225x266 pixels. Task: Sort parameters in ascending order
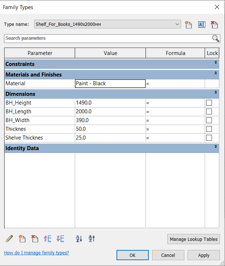[79, 239]
